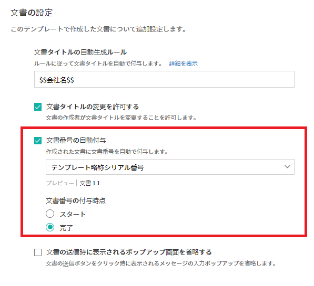Click the プレビュー 文書11 preview text
314x286 pixels.
[x=73, y=183]
